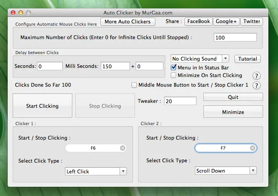This screenshot has width=278, height=196.
Task: Enable Minimize On Start Clicking
Action: click(174, 76)
